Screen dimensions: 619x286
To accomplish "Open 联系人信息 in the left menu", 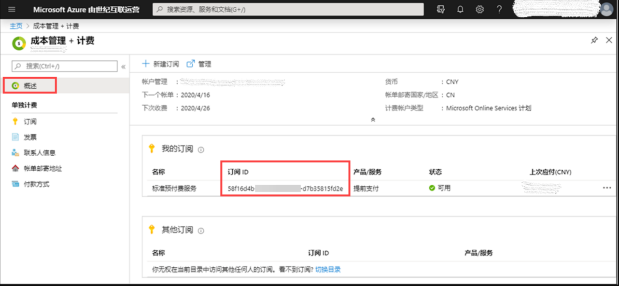I will (40, 152).
